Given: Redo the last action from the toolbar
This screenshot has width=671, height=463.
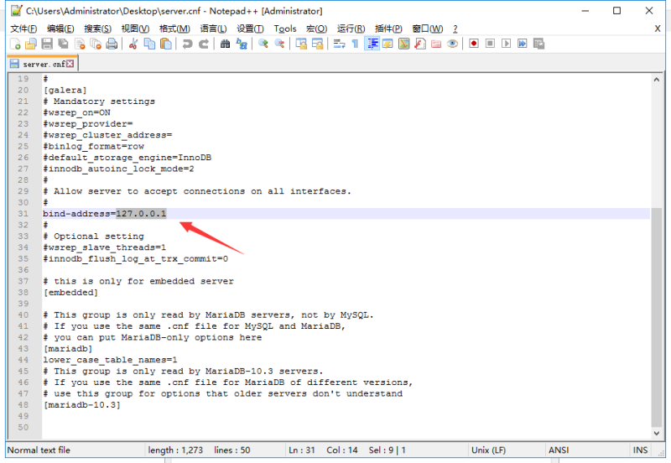Looking at the screenshot, I should pyautogui.click(x=204, y=44).
